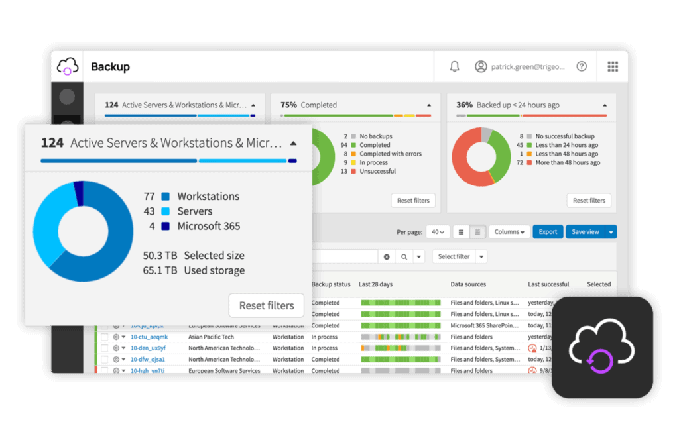The height and width of the screenshot is (424, 679).
Task: Open the Columns dropdown
Action: click(509, 231)
